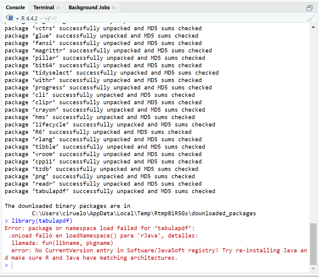Click the clear console broom icon

coord(310,18)
